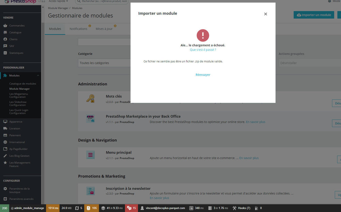Click the Leo Management Feature star icon
Screen dimensions: 341x212
[x=5, y=162]
